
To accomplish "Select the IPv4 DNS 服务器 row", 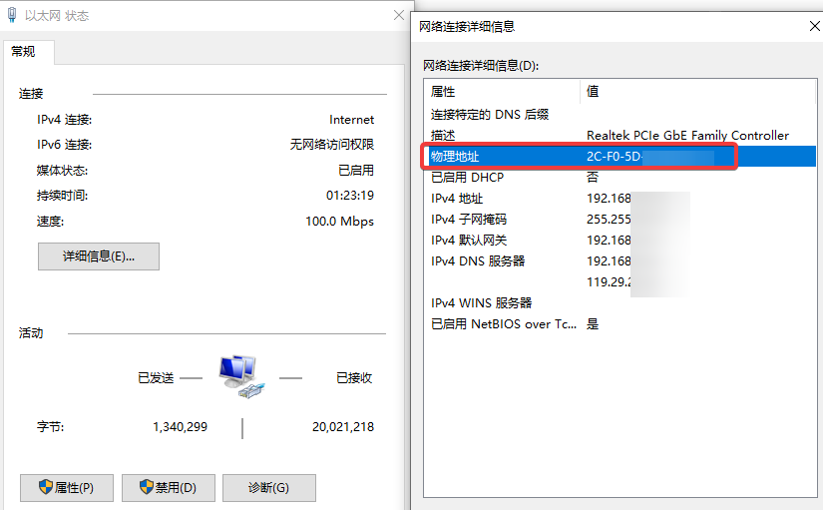I will [619, 261].
